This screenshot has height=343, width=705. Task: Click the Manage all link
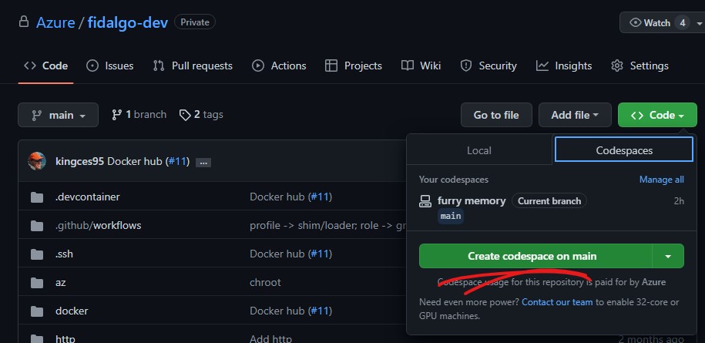tap(661, 180)
